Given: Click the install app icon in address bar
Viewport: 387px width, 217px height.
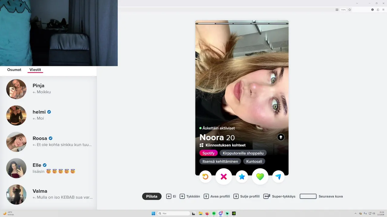Looking at the screenshot, I should tap(337, 10).
